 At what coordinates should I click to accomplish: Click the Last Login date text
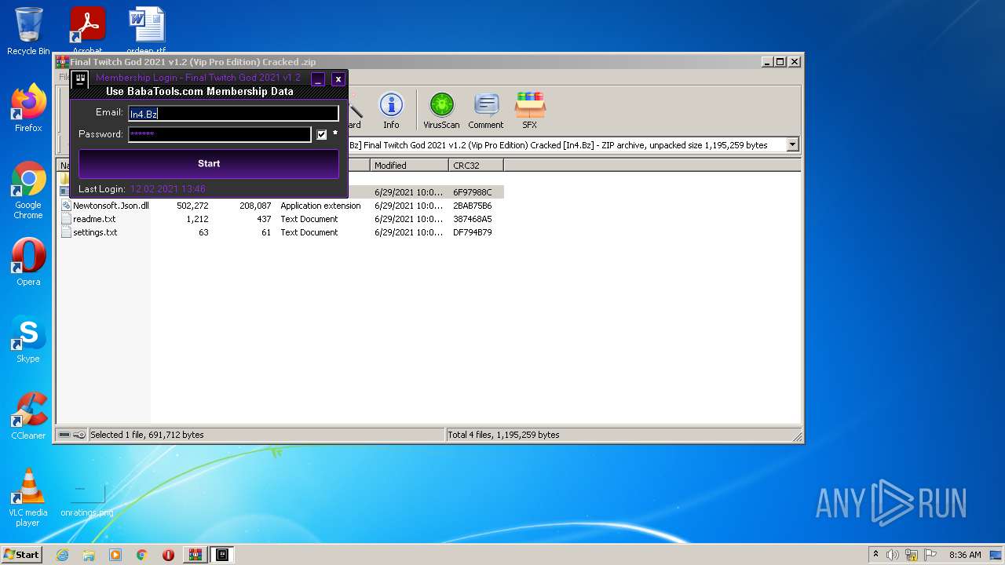pyautogui.click(x=168, y=189)
